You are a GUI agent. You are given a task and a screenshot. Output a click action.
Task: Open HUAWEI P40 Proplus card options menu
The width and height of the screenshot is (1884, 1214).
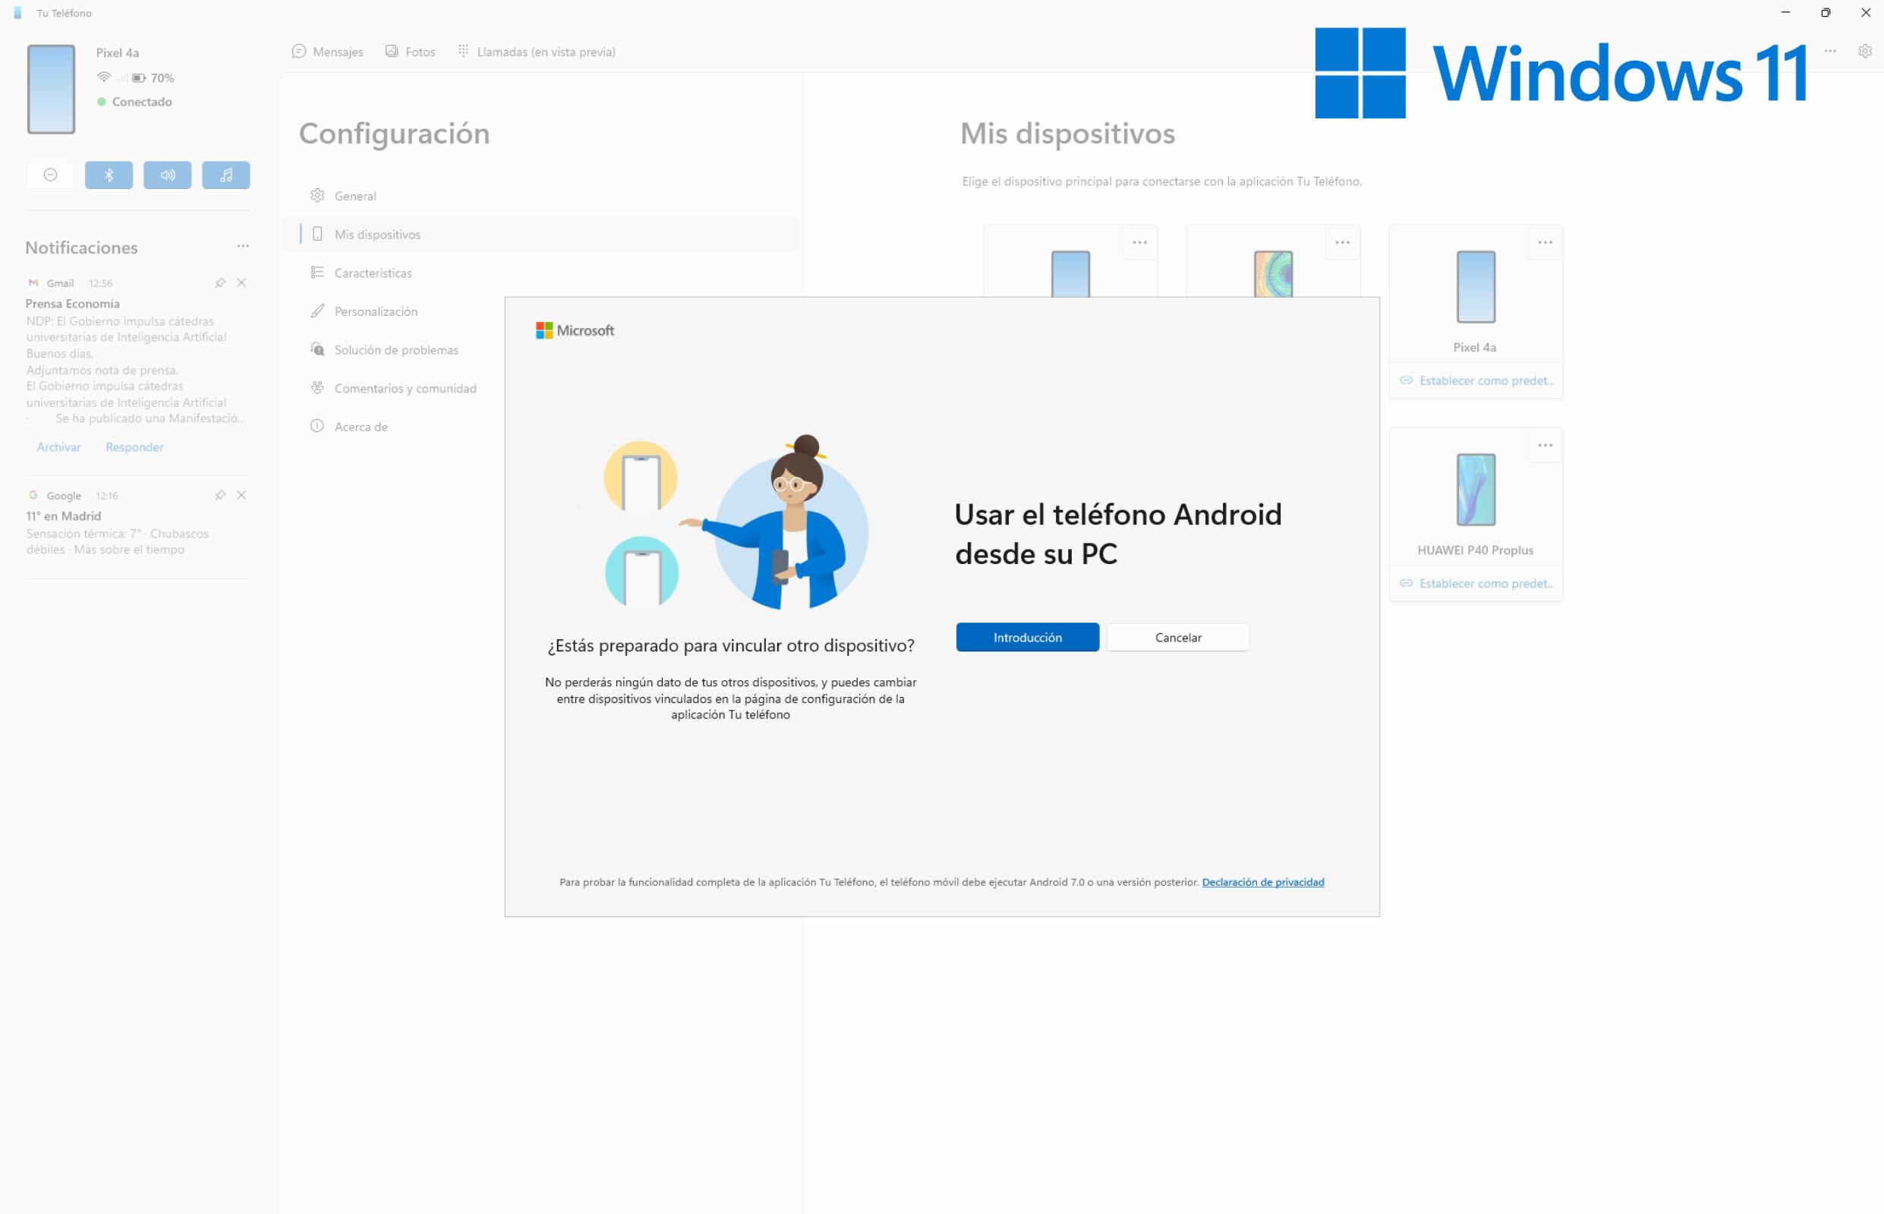click(x=1545, y=446)
